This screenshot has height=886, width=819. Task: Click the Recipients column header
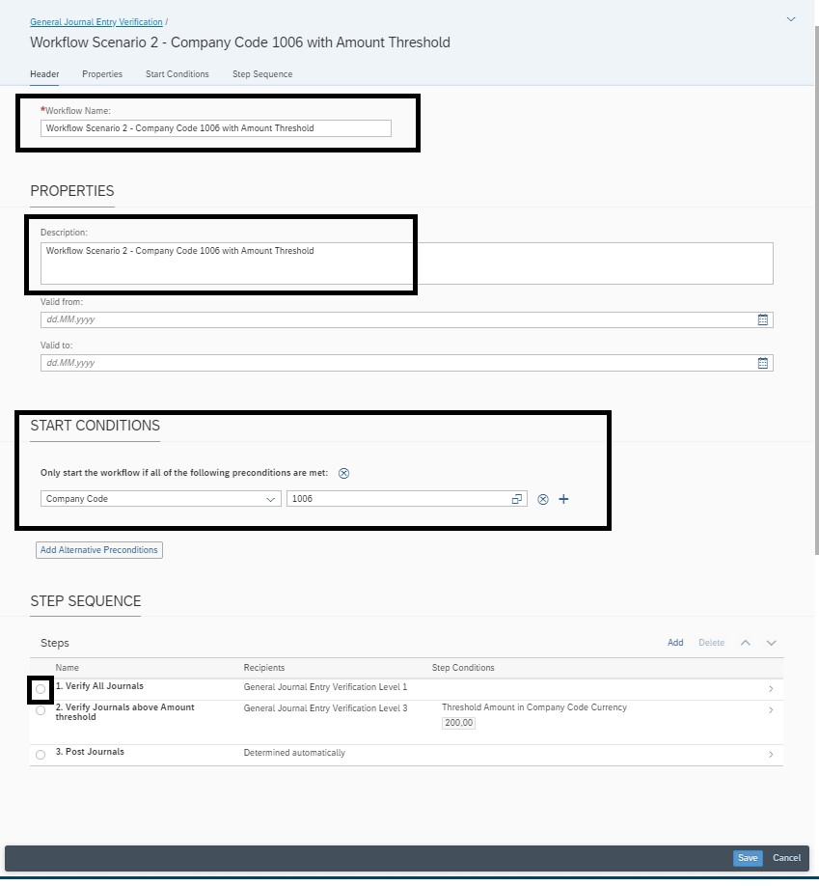tap(264, 668)
